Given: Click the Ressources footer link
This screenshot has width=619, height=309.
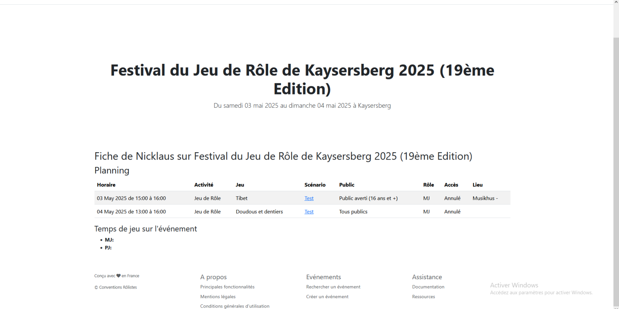Looking at the screenshot, I should click(x=423, y=297).
